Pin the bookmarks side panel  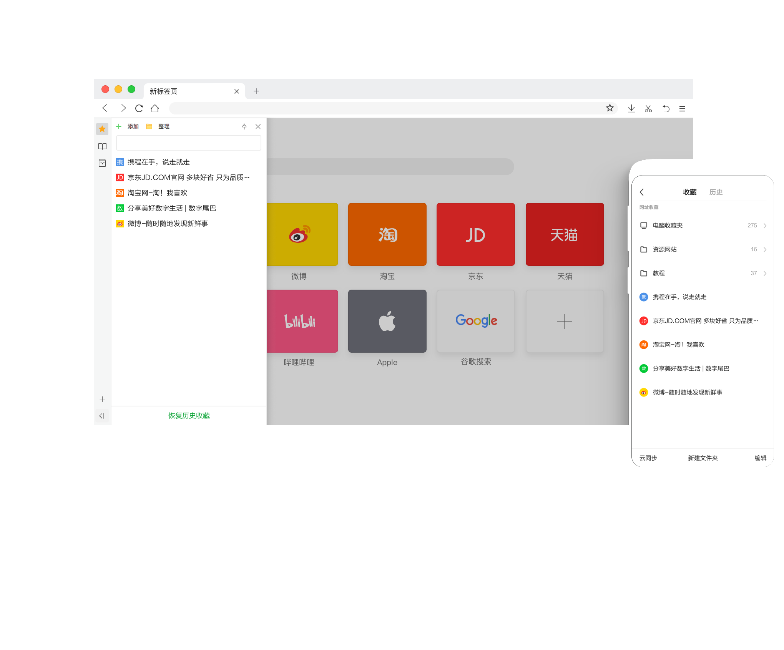coord(244,126)
